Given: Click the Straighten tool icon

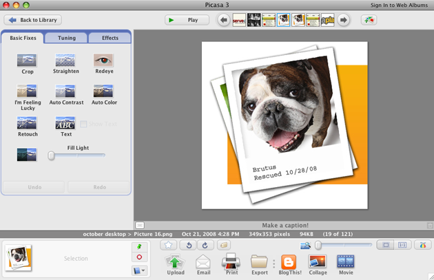Looking at the screenshot, I should 65,61.
